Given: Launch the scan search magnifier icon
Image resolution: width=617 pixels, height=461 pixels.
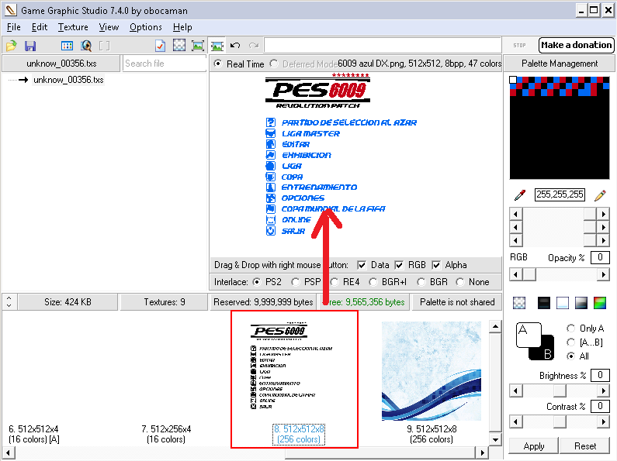Looking at the screenshot, I should [x=86, y=46].
